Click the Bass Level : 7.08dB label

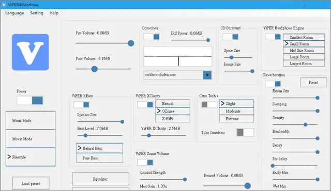93,129
